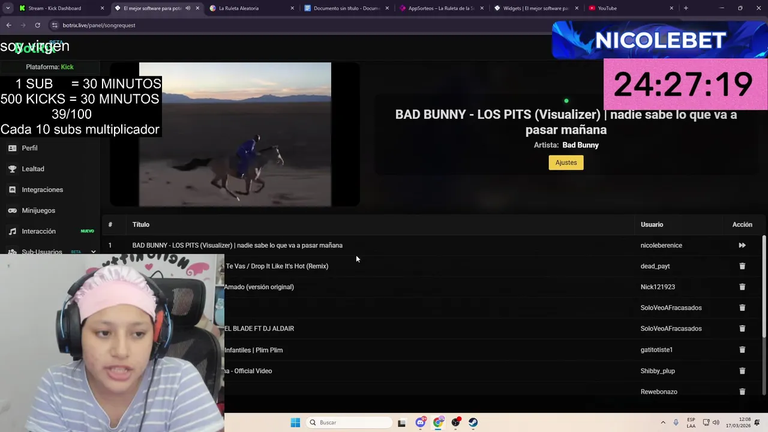Switch to La Ruleta Aleatoria tab
This screenshot has width=768, height=432.
point(251,8)
